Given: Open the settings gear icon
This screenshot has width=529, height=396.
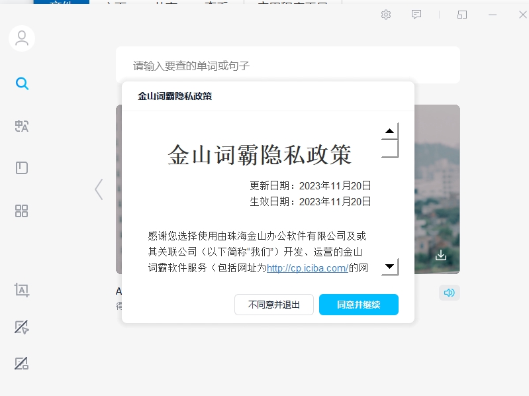Looking at the screenshot, I should pos(386,15).
